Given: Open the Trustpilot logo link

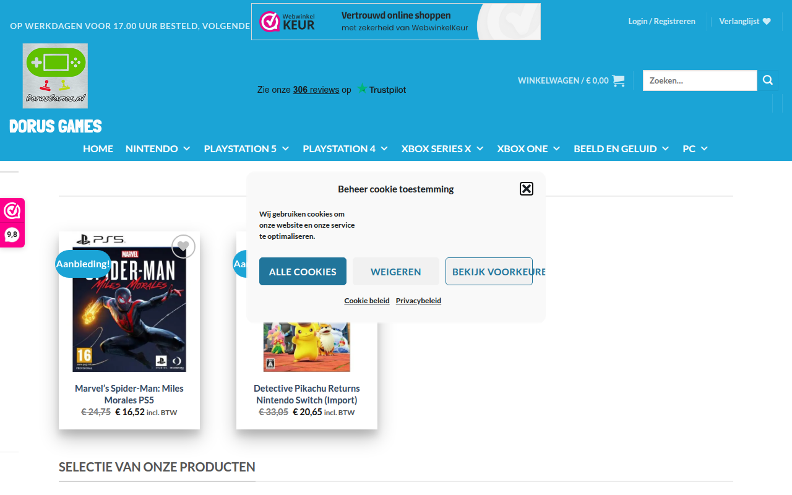Looking at the screenshot, I should click(x=382, y=90).
